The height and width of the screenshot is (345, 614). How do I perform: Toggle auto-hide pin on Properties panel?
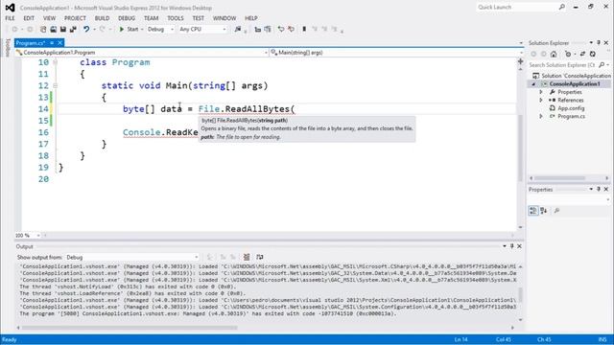599,190
